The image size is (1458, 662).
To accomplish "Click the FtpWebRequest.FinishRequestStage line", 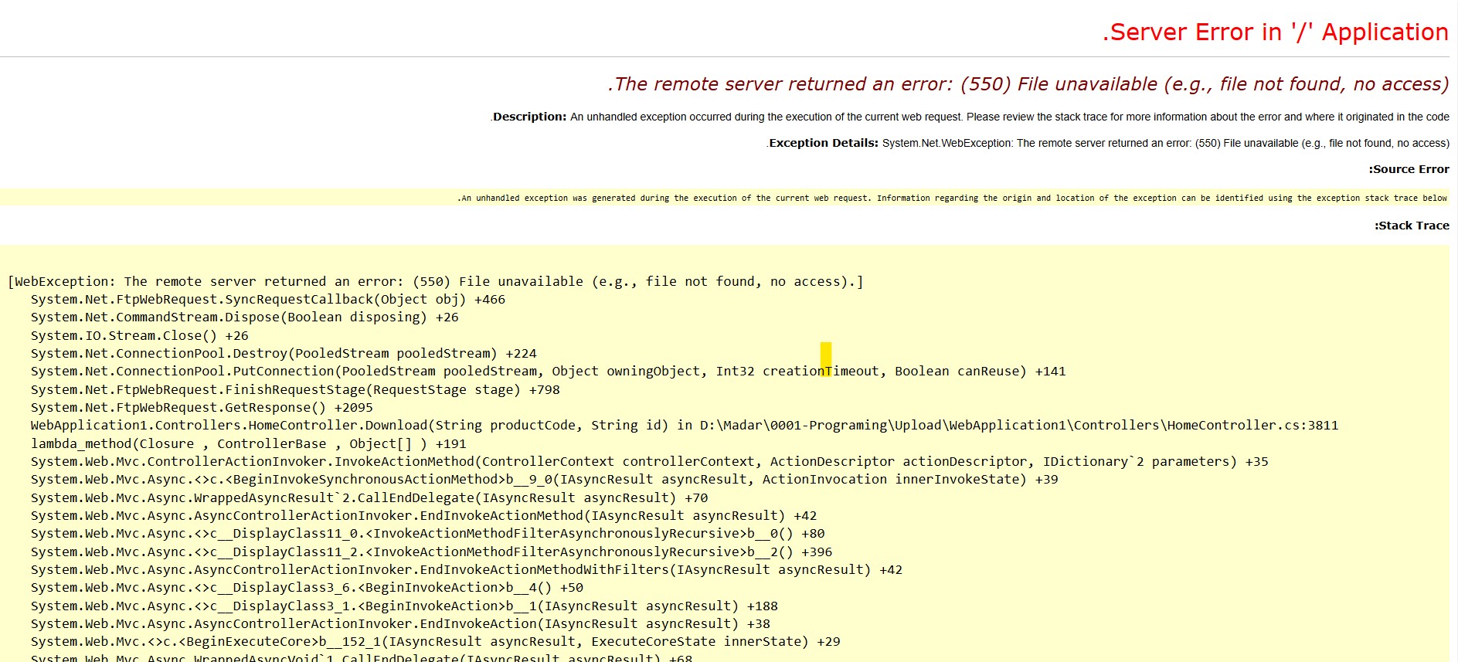I will pos(295,390).
